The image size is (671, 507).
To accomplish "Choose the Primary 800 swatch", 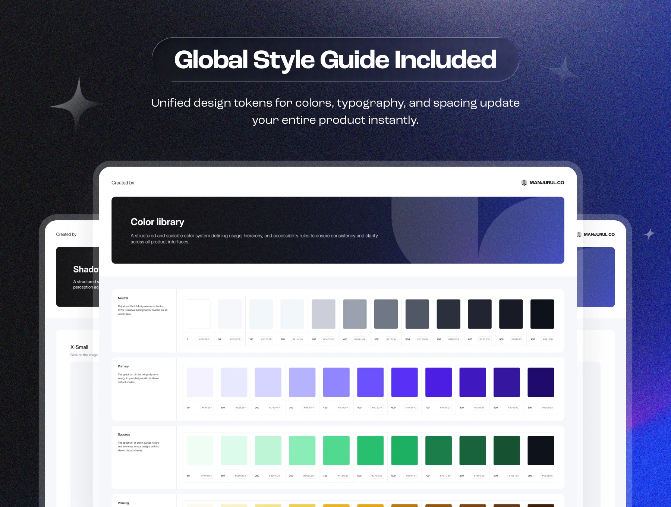I will point(473,382).
